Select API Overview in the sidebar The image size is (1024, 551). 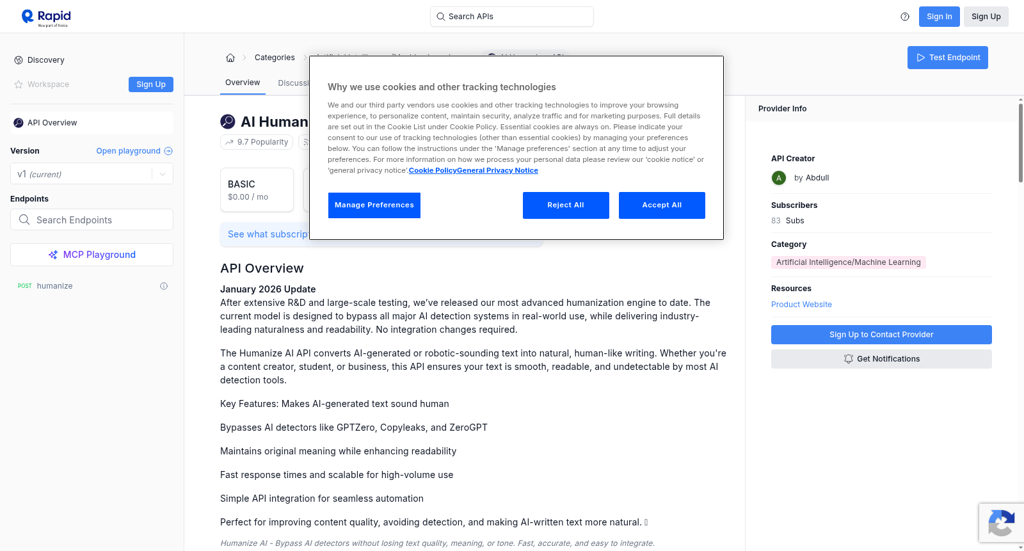[92, 123]
